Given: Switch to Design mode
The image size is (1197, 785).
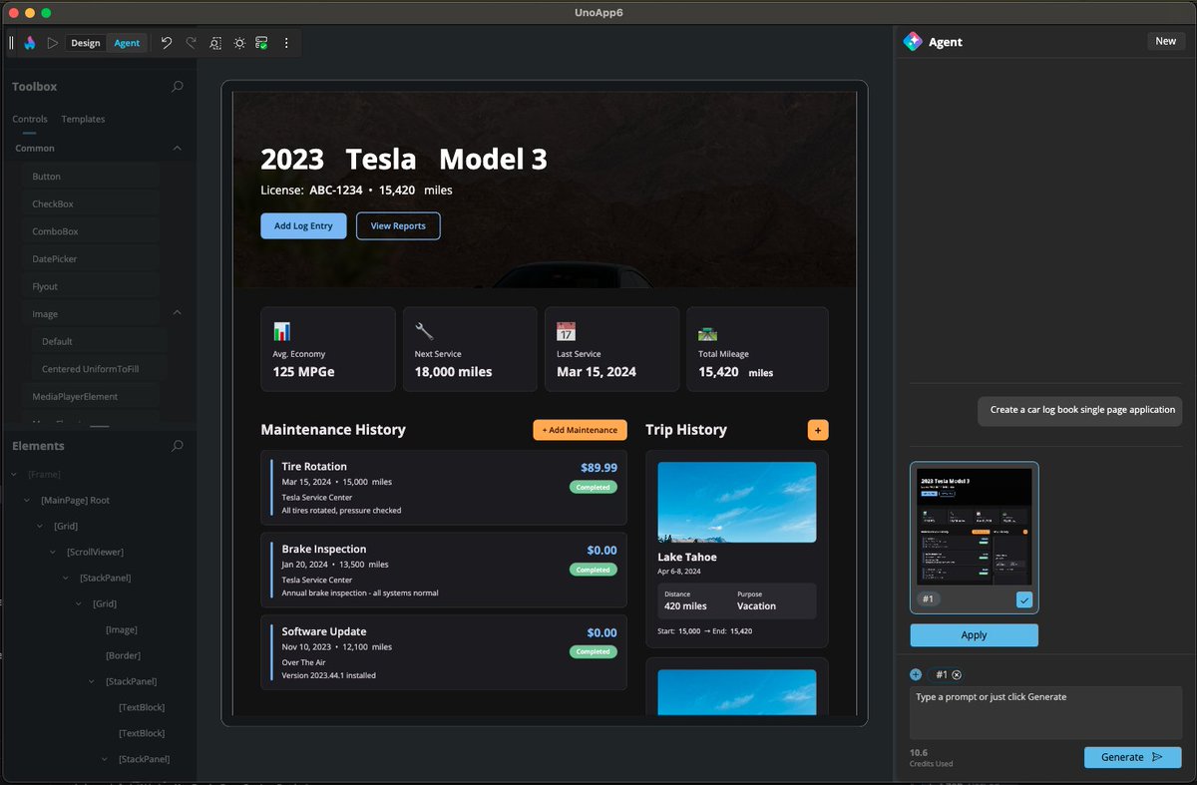Looking at the screenshot, I should tap(86, 43).
